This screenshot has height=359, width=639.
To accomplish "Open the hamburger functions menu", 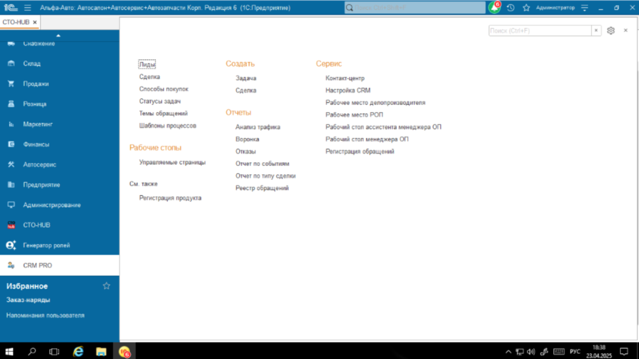I will pos(28,8).
